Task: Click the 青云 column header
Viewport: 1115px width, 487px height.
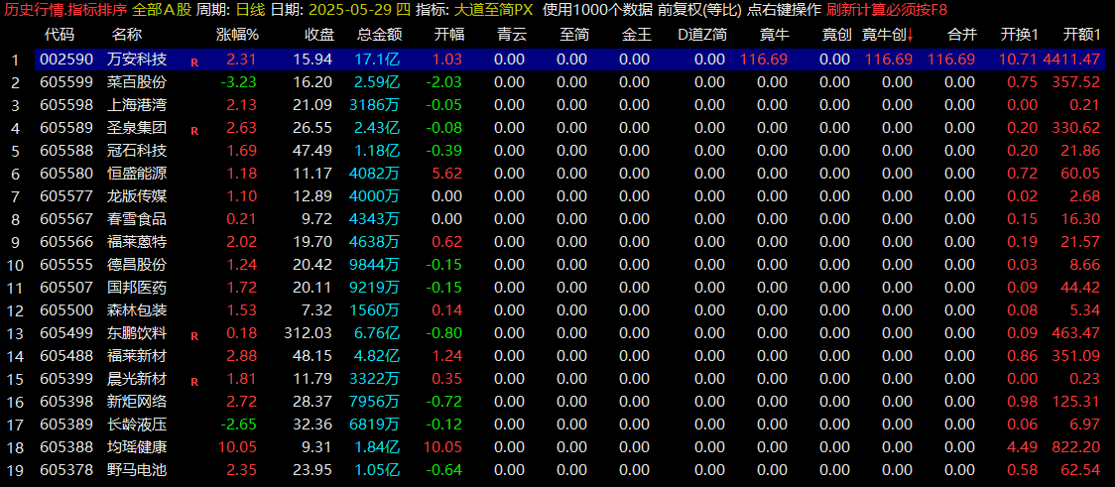Action: [511, 34]
